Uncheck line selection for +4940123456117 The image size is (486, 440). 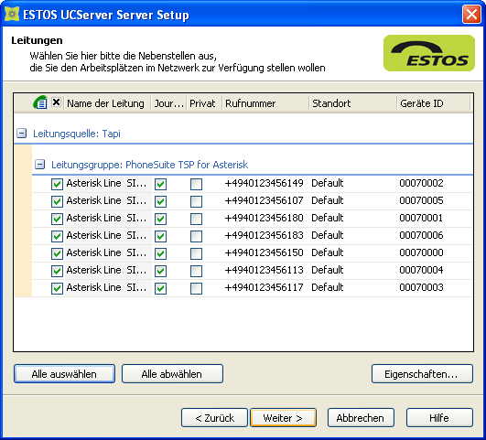pyautogui.click(x=57, y=288)
